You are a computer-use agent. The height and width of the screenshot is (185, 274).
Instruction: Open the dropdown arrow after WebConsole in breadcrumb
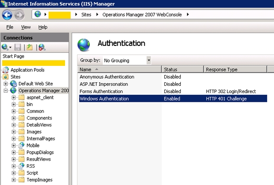[188, 14]
